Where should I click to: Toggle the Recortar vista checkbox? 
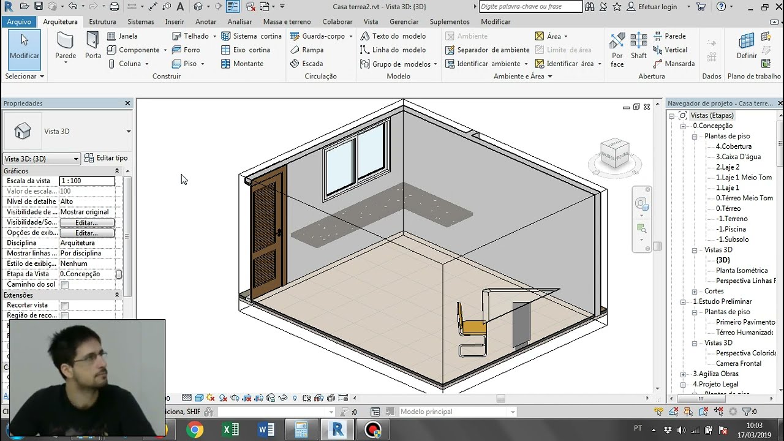click(x=65, y=306)
